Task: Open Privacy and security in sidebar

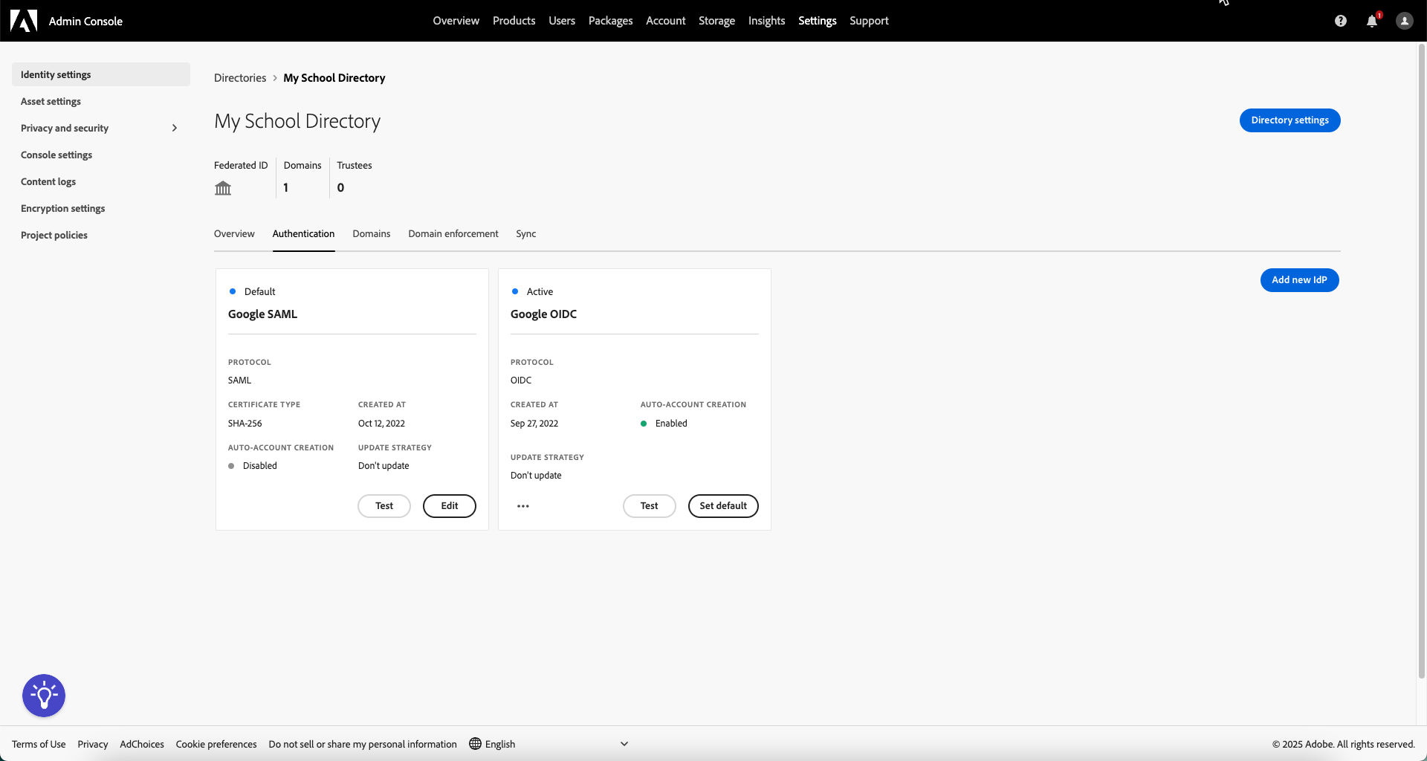Action: tap(101, 128)
